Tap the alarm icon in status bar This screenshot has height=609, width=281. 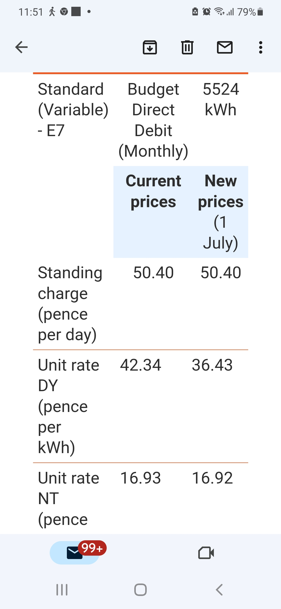[x=207, y=12]
